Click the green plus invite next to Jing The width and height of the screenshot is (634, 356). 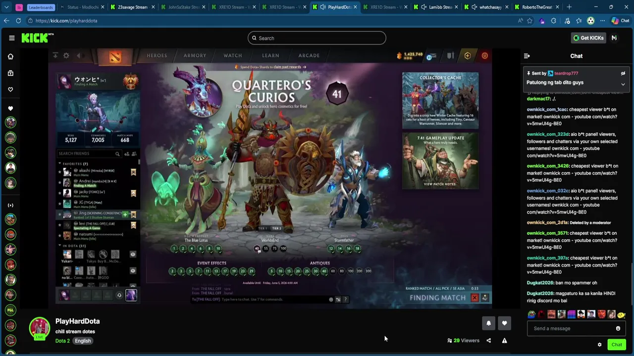[x=125, y=215]
